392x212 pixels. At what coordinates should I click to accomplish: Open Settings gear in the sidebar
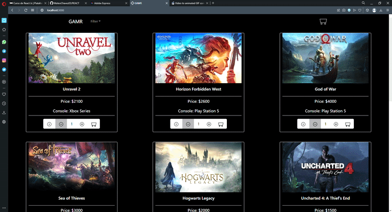coord(4,122)
